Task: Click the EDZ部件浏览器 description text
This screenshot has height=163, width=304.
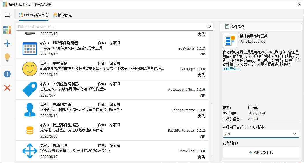Action: point(71,48)
